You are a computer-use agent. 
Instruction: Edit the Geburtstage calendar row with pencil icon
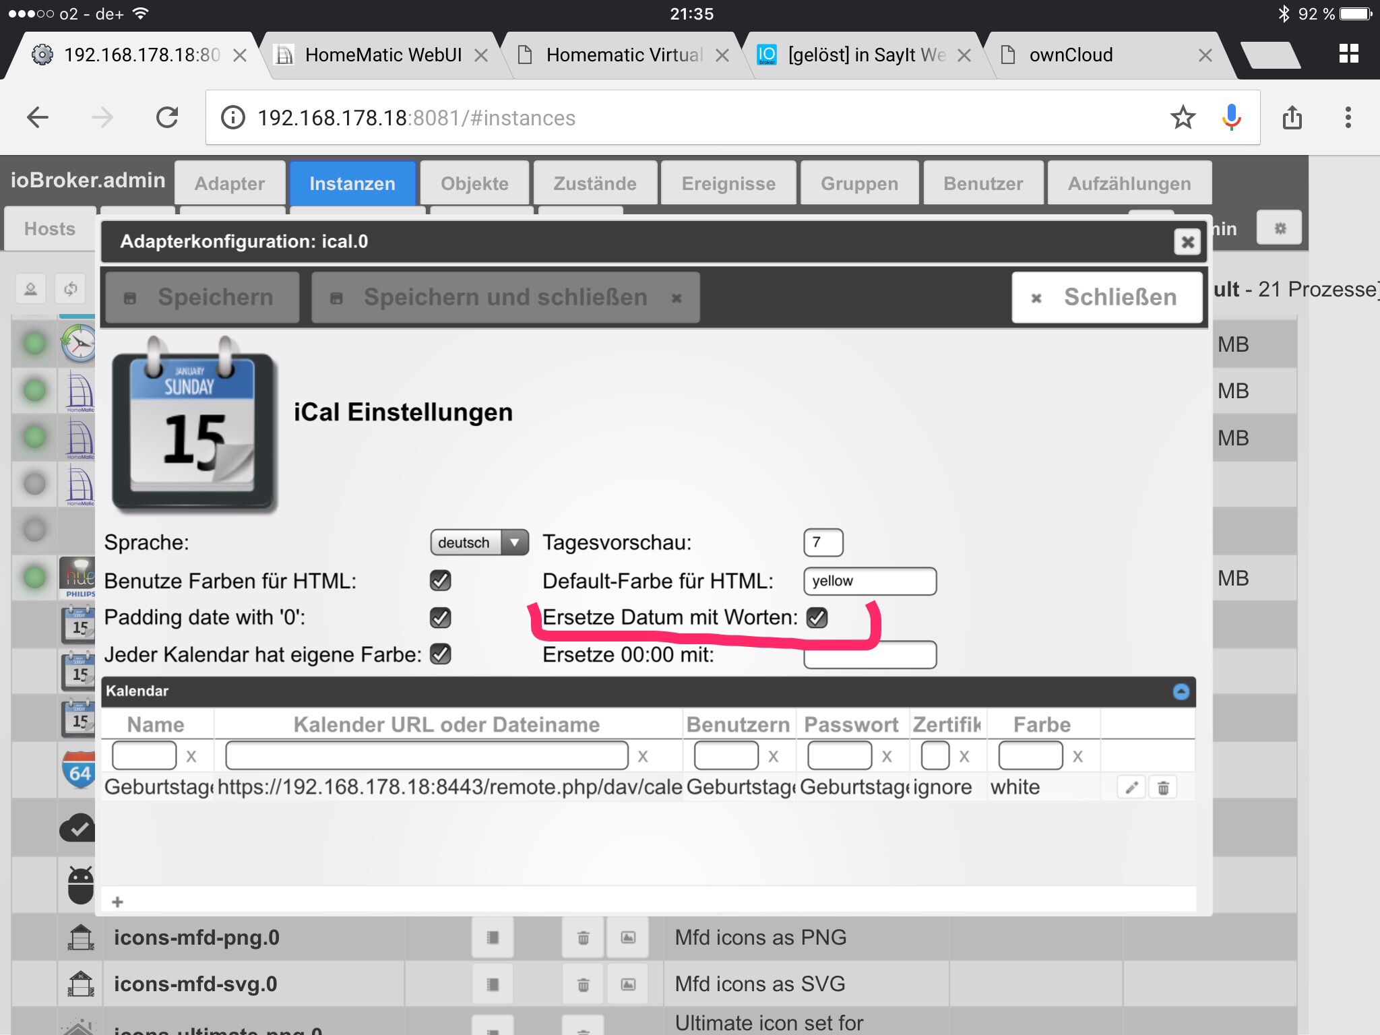(x=1131, y=787)
